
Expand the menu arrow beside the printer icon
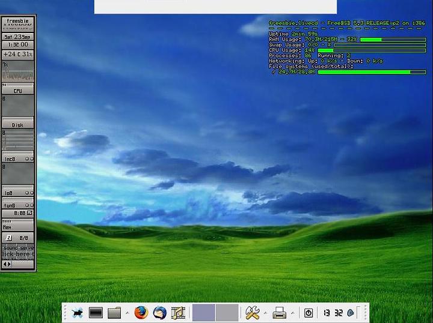(292, 313)
